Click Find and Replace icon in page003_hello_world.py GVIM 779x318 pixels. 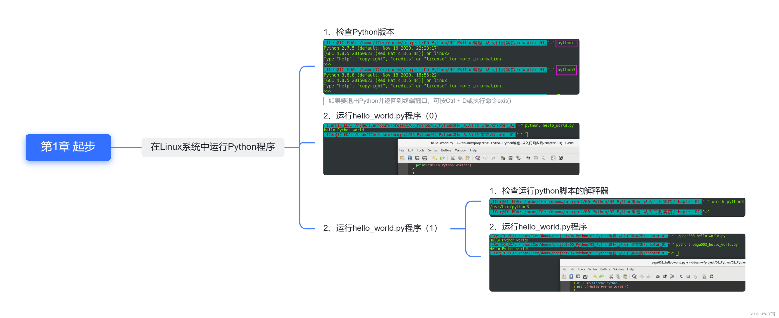coord(635,276)
